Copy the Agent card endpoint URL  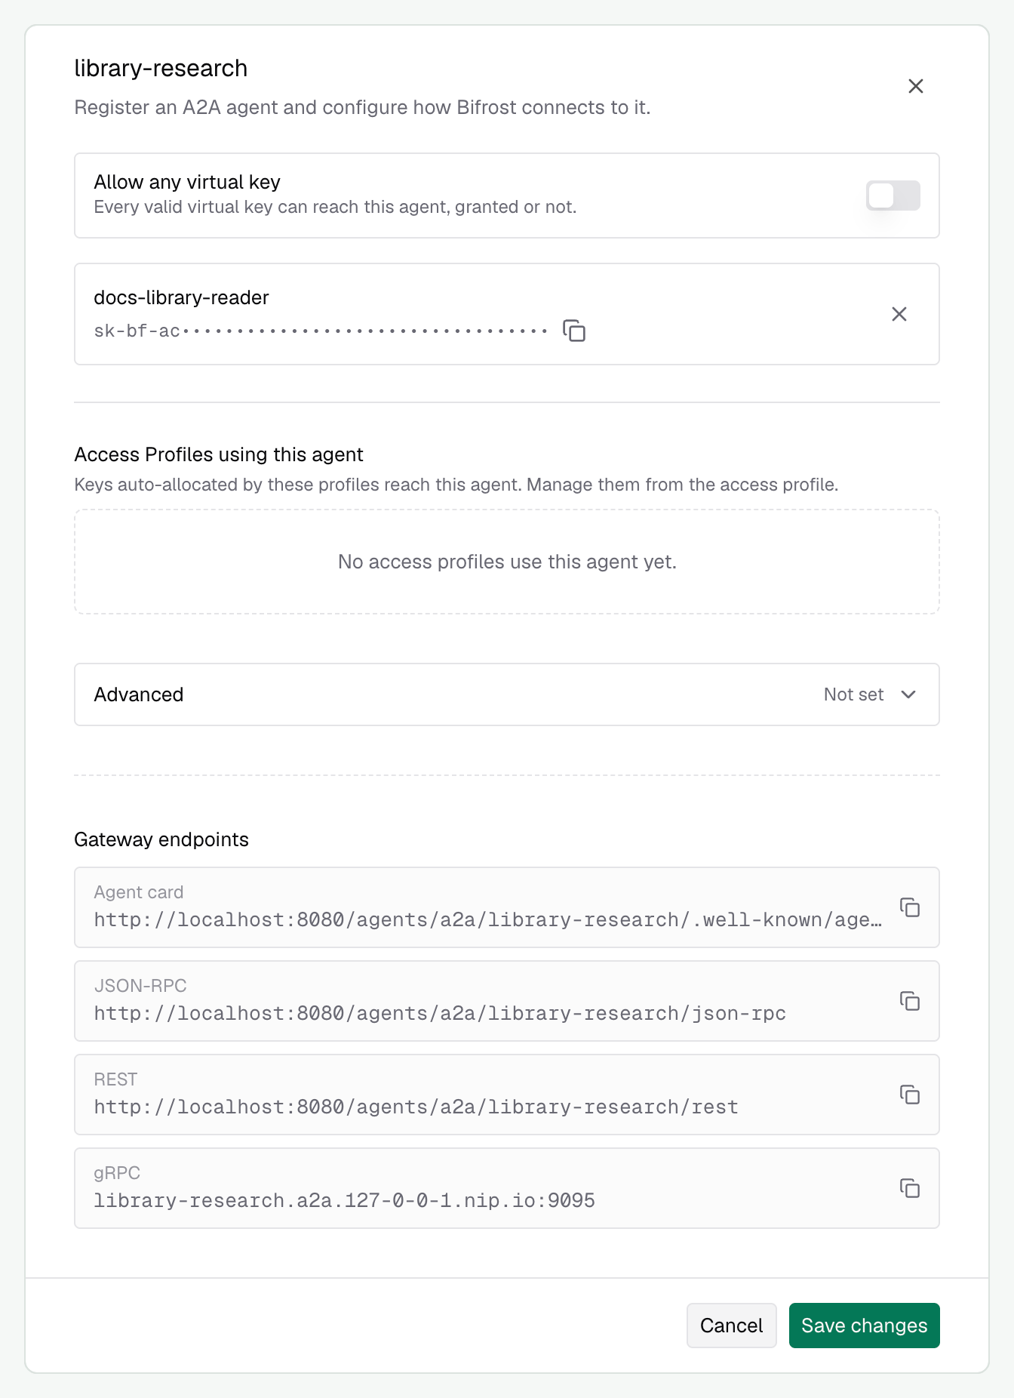(910, 907)
